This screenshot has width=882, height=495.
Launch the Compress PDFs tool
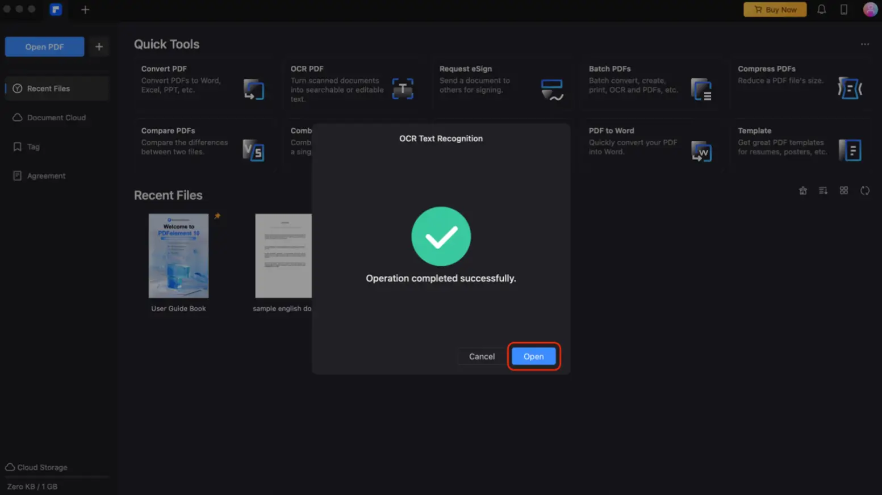[x=850, y=88]
